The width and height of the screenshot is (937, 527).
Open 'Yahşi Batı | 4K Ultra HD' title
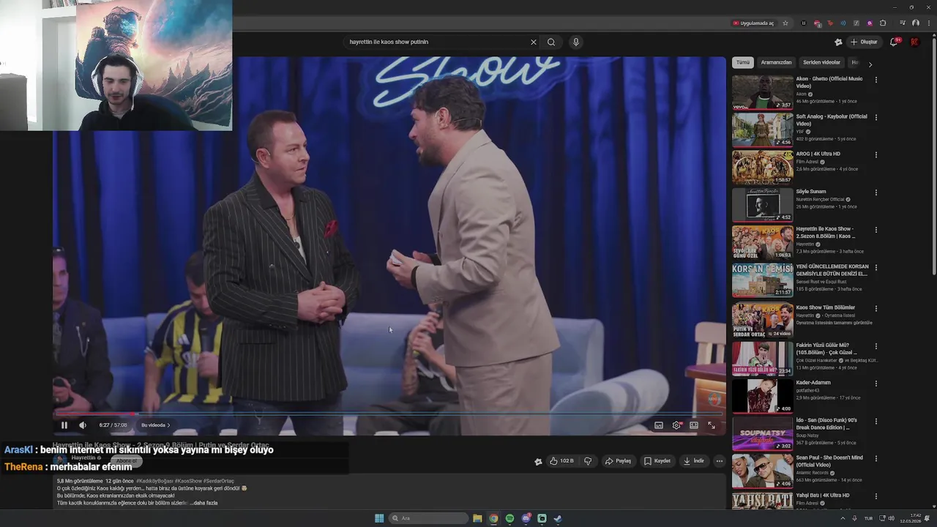coord(823,495)
